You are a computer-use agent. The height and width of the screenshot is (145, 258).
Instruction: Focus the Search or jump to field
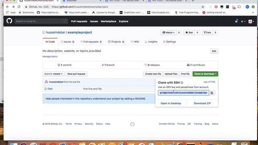coord(41,21)
